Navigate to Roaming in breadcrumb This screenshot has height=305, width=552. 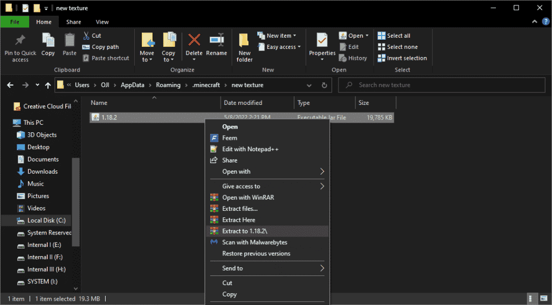click(x=168, y=85)
